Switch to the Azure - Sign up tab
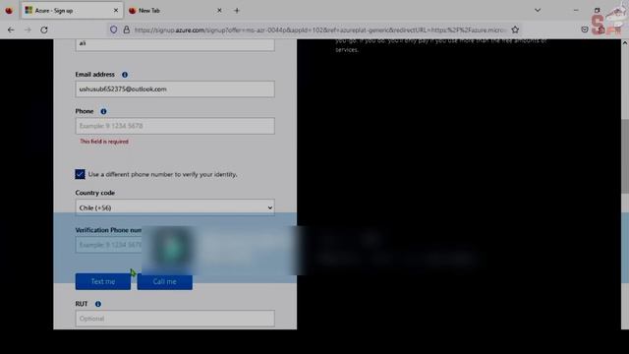 (x=72, y=11)
